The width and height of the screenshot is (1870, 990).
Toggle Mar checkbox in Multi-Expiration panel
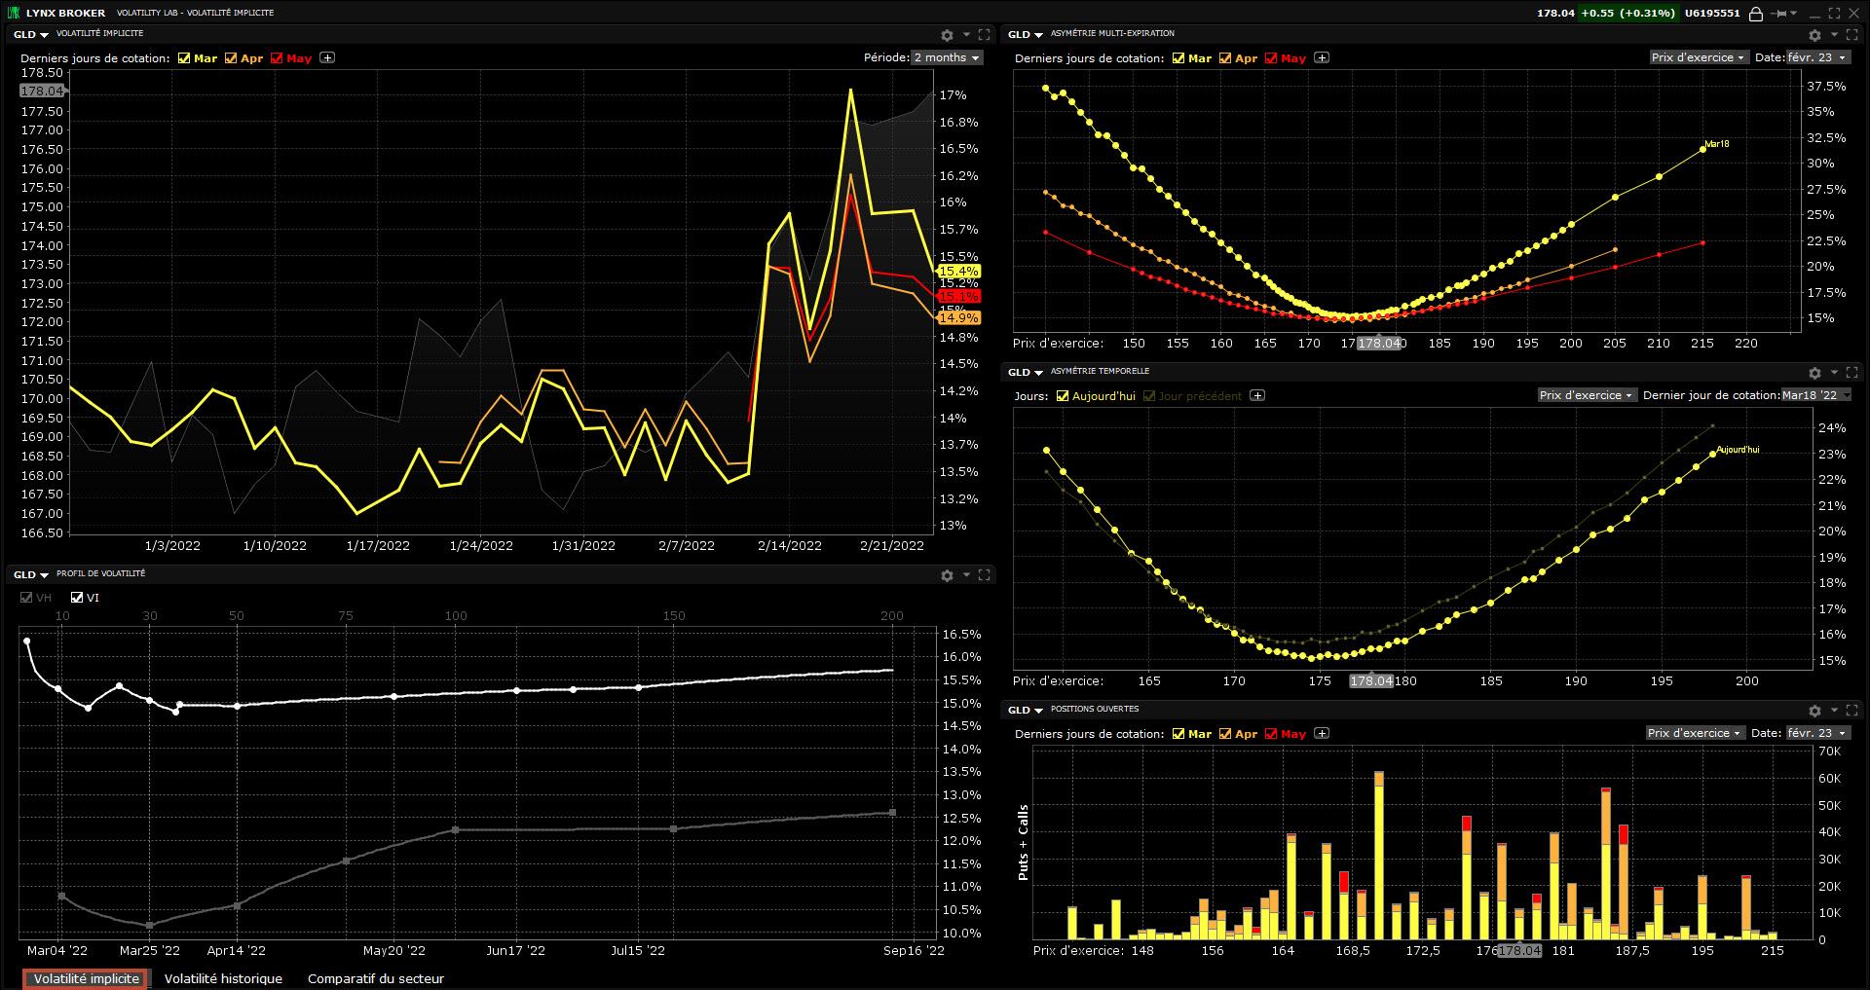click(x=1178, y=57)
